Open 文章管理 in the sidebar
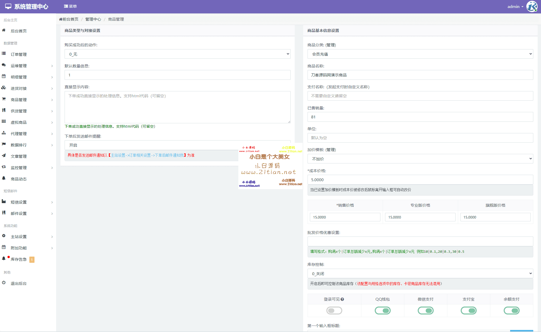Screen dimensions: 541x332 coord(19,156)
